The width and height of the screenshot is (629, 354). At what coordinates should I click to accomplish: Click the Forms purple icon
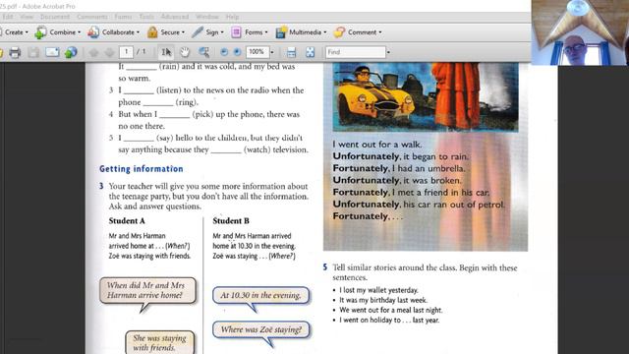(x=236, y=32)
